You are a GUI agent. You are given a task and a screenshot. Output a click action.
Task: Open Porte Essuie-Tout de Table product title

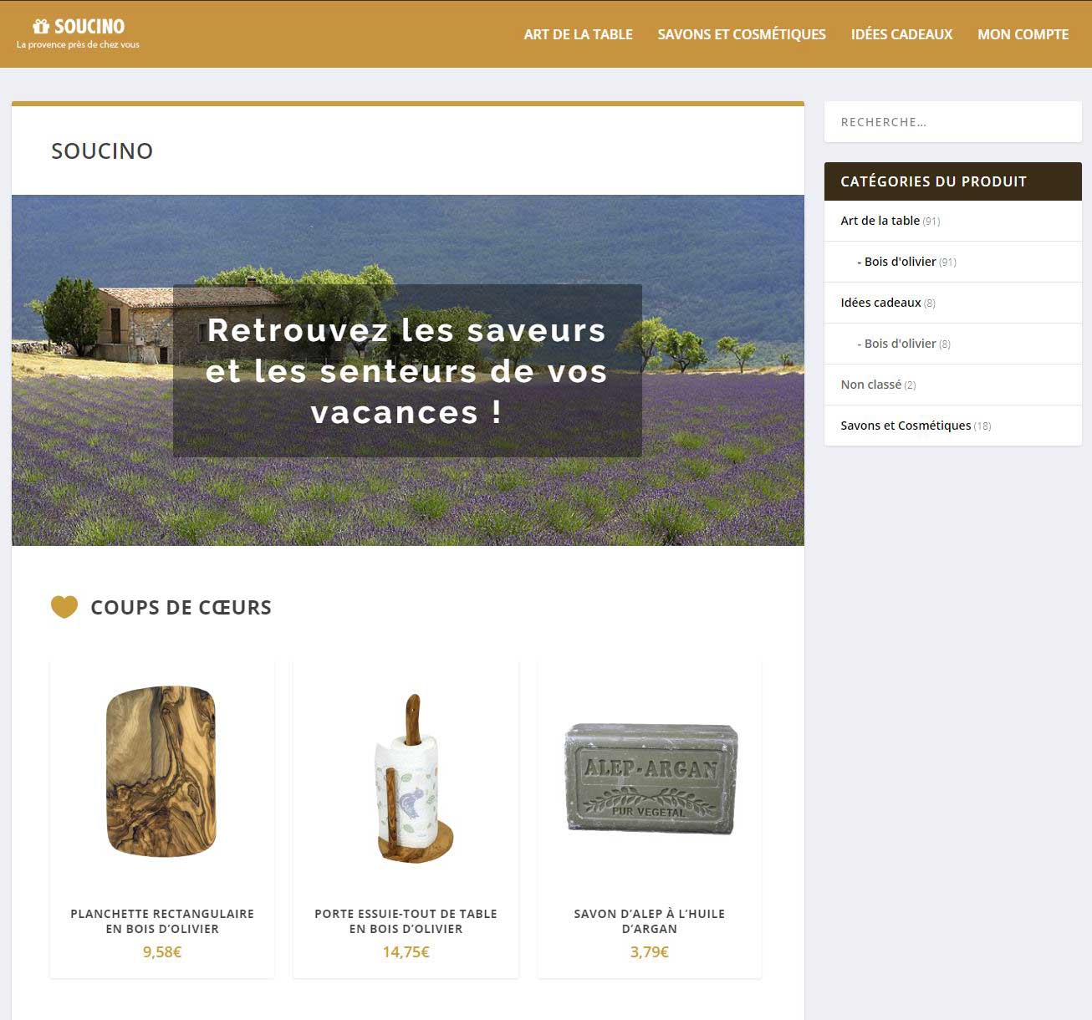point(406,921)
